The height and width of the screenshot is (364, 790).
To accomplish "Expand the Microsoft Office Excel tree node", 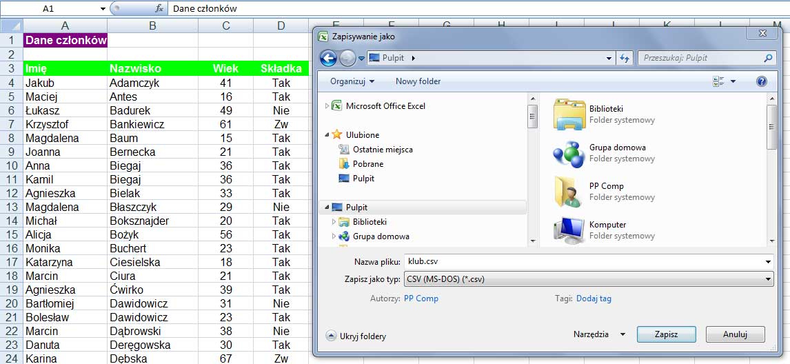I will tap(327, 106).
